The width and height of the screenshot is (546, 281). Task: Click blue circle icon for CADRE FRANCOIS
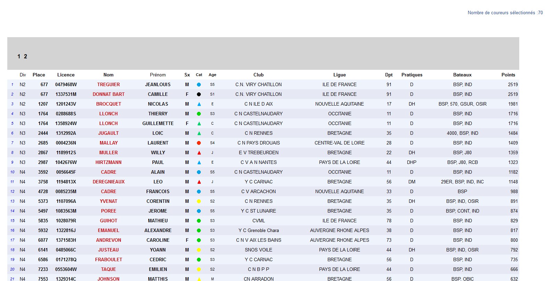point(199,191)
